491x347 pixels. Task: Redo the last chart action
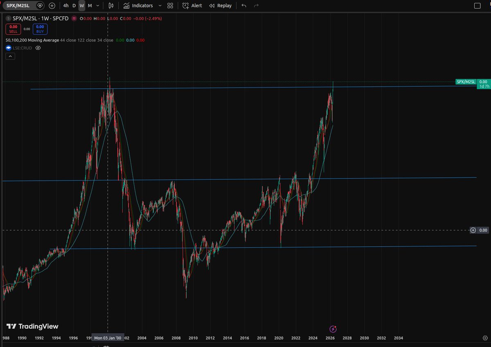pyautogui.click(x=256, y=6)
